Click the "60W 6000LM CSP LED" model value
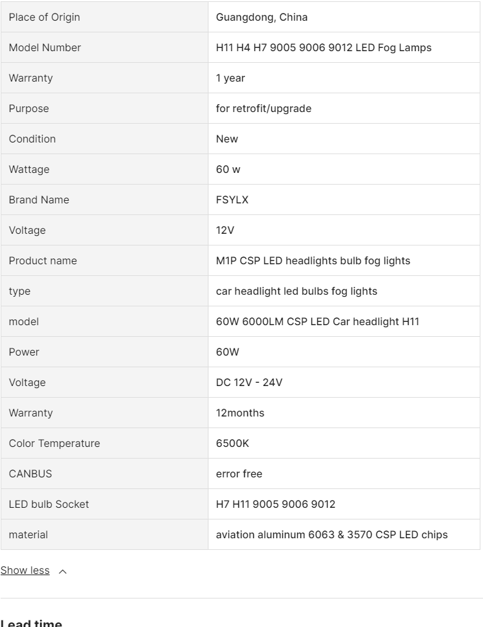483x627 pixels. 317,322
